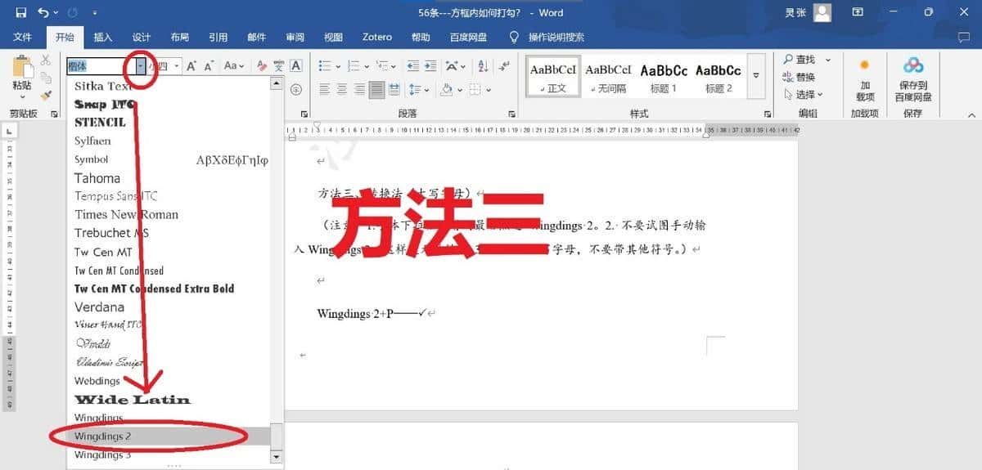982x470 pixels.
Task: Click the font name dropdown arrow
Action: (141, 66)
